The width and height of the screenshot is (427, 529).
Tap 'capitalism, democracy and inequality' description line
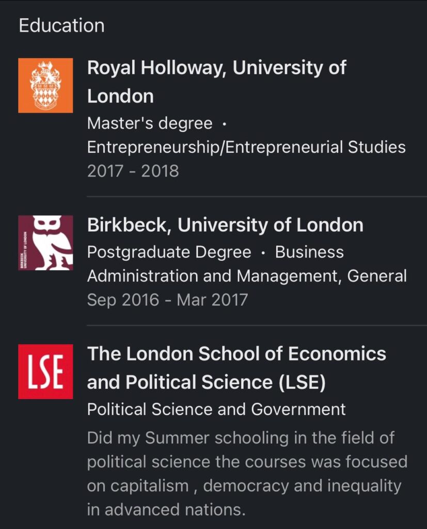(x=244, y=486)
